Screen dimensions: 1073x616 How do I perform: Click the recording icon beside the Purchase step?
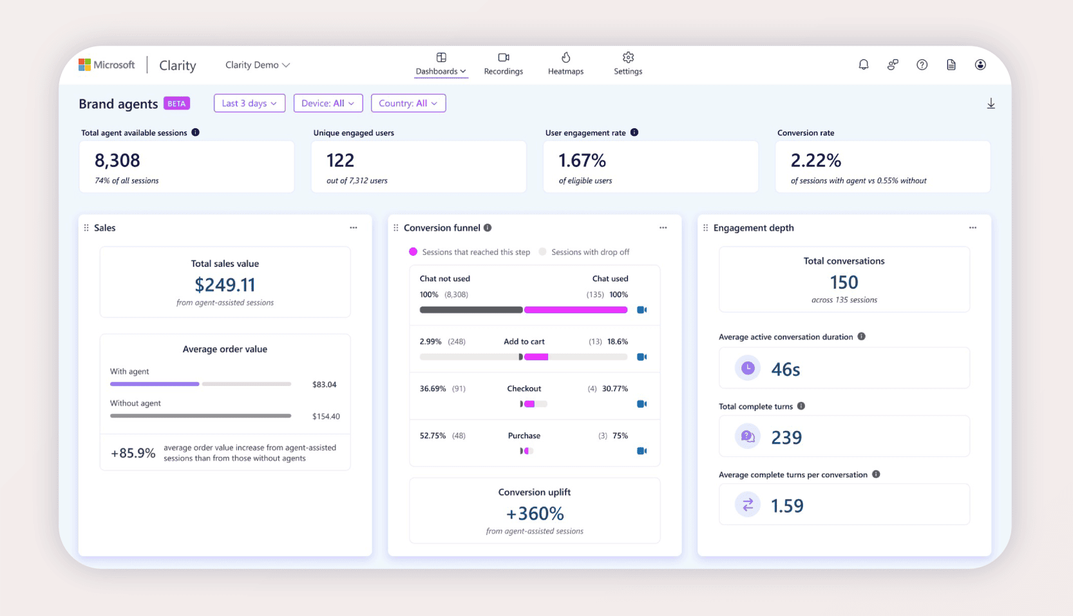tap(641, 451)
